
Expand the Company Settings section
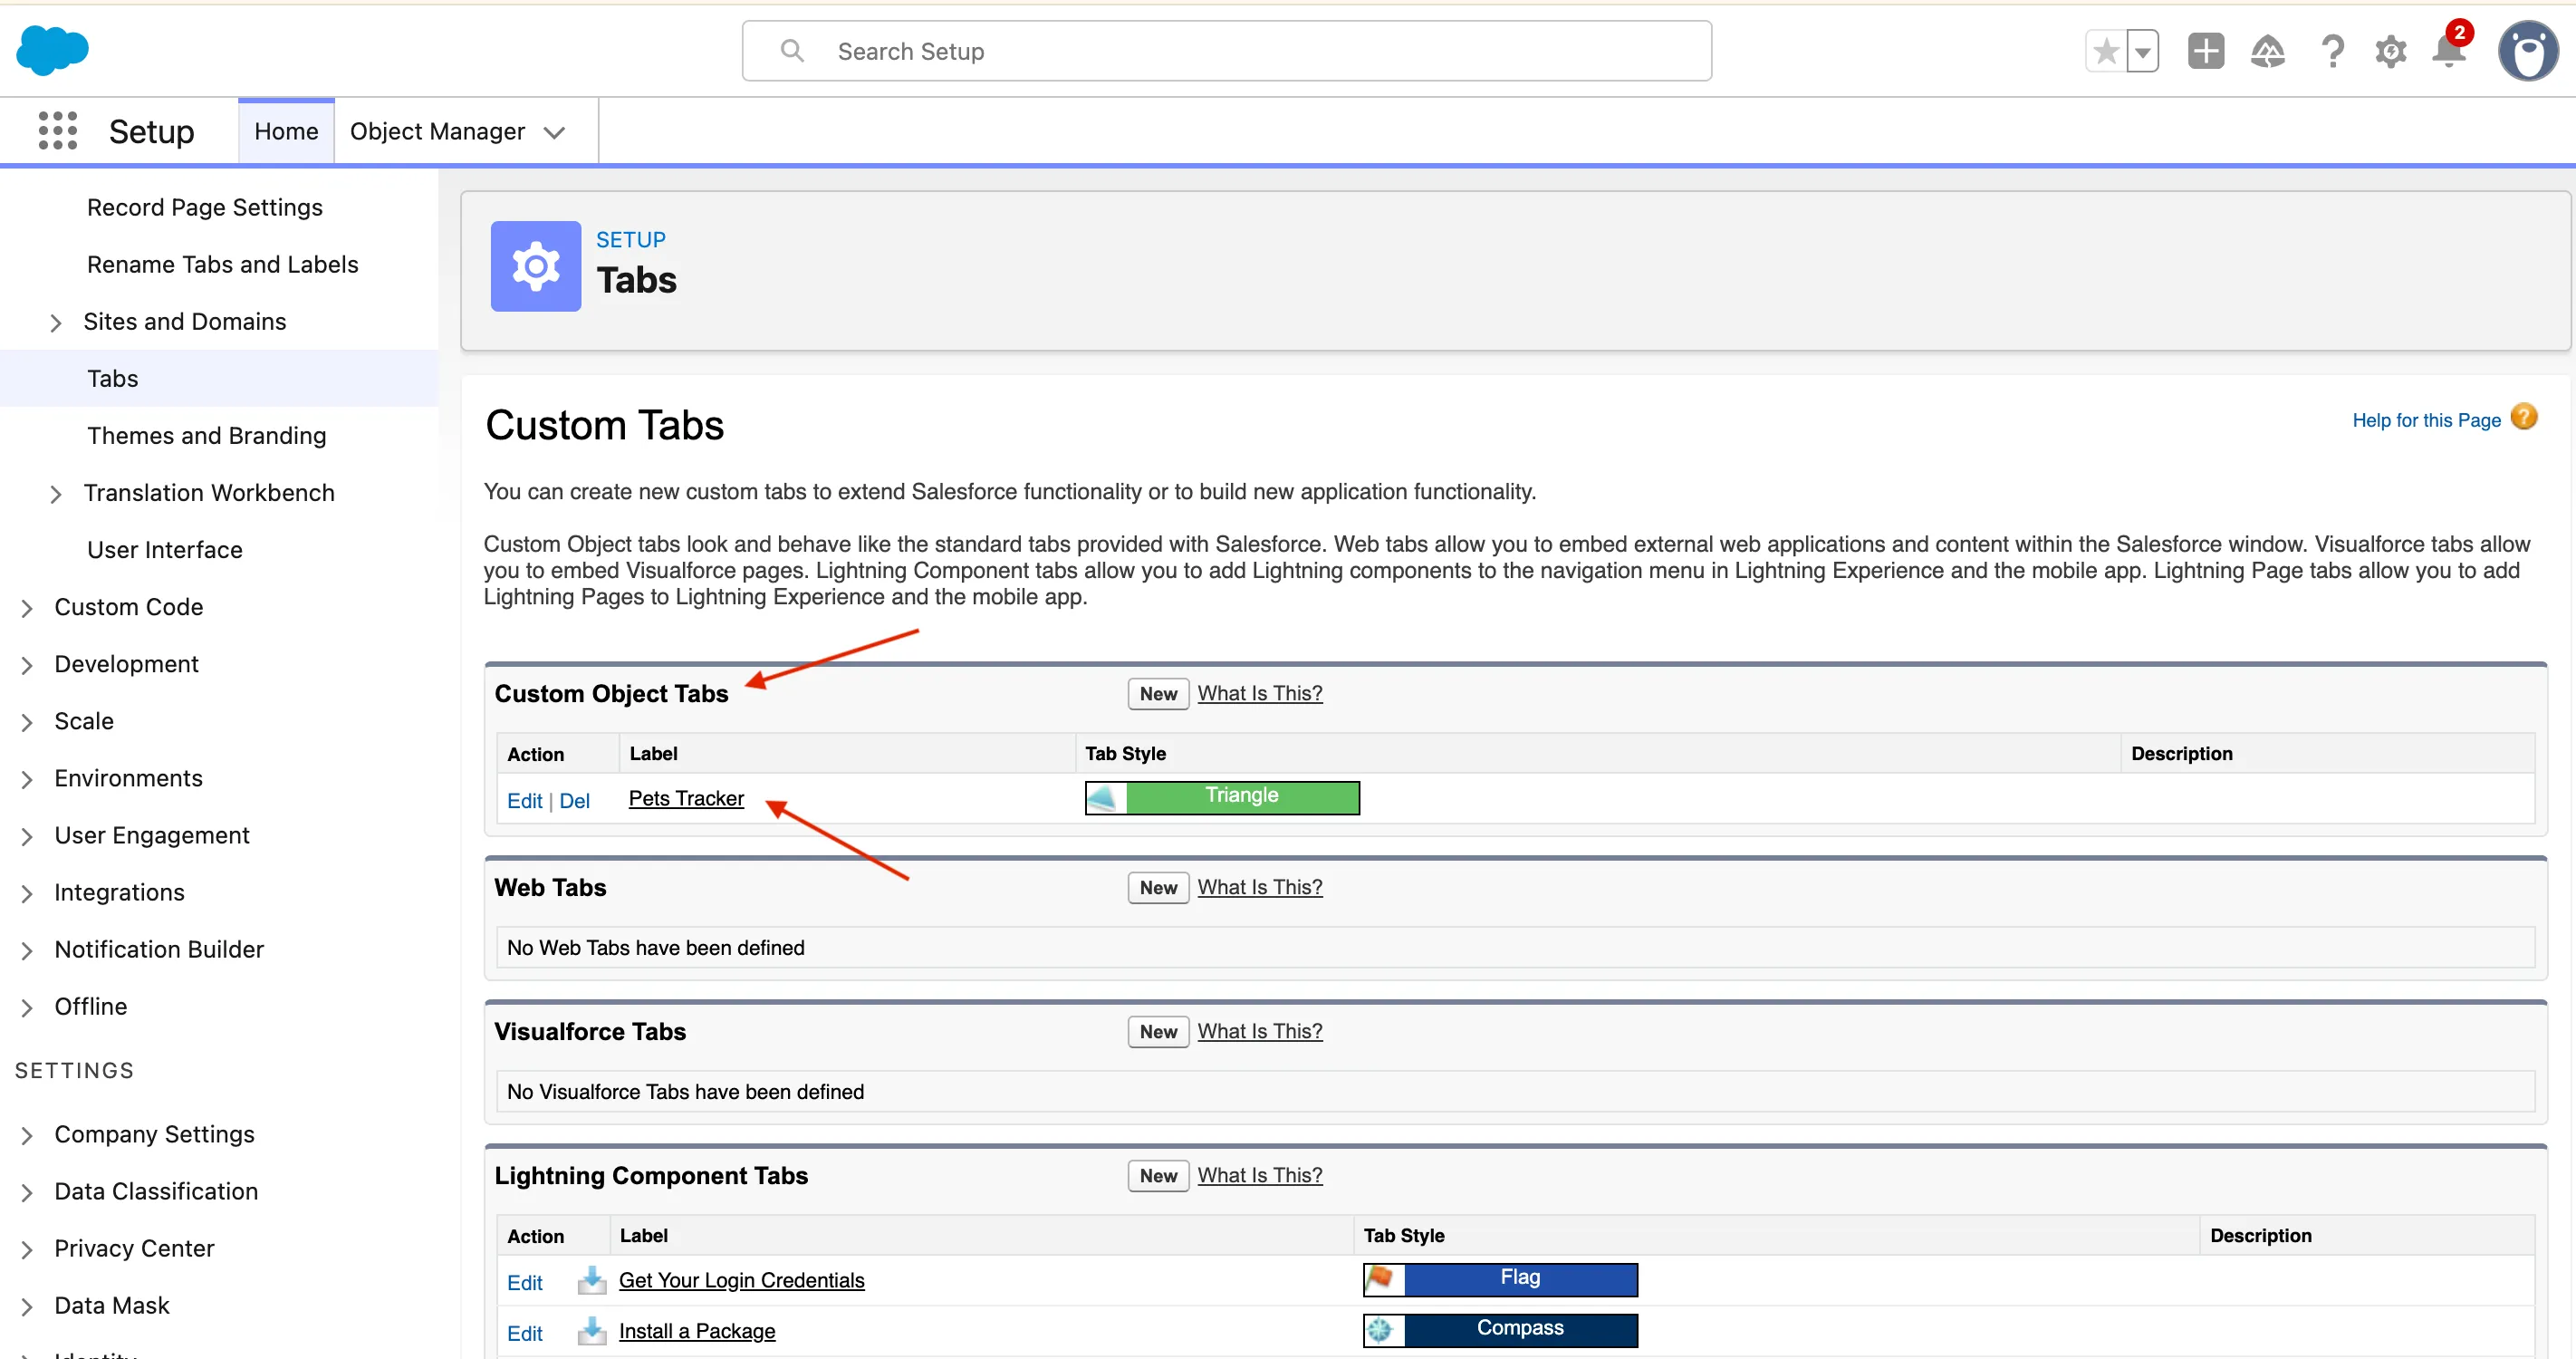(x=27, y=1135)
